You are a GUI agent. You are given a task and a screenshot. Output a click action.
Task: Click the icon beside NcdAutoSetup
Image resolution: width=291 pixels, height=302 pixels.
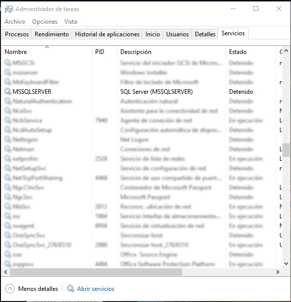click(8, 130)
